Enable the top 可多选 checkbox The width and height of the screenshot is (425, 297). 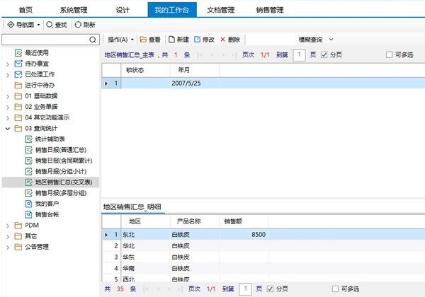tap(389, 54)
